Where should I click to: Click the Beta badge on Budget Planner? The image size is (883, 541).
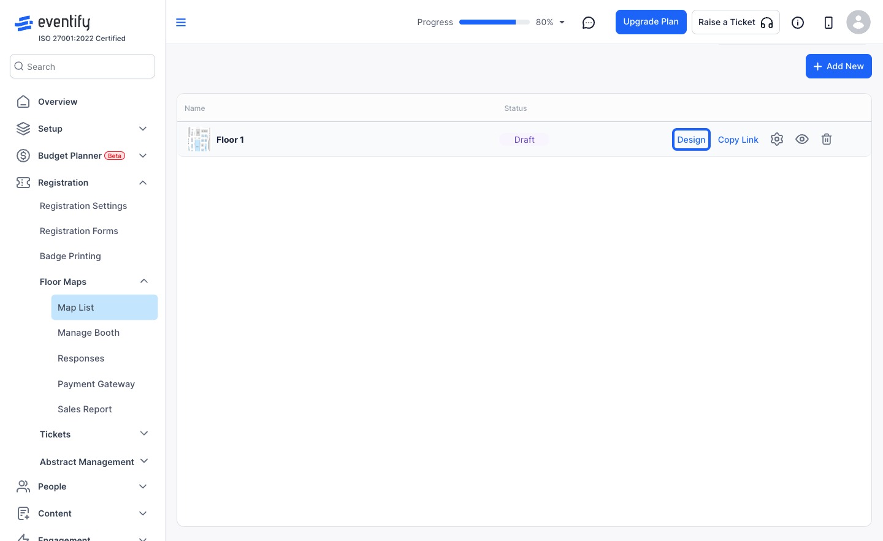115,156
